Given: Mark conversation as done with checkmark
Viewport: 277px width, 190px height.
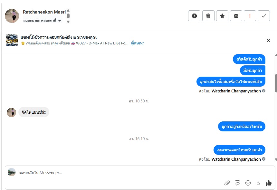Looking at the screenshot, I should [264, 16].
